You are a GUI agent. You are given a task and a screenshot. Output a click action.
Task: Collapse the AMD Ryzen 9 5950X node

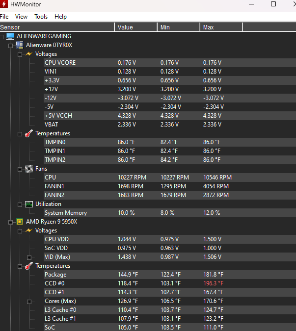coord(10,222)
